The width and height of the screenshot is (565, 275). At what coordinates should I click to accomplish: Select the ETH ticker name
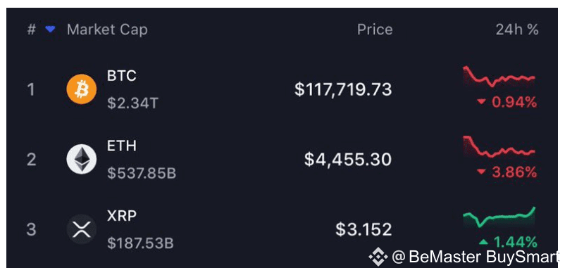pos(122,146)
